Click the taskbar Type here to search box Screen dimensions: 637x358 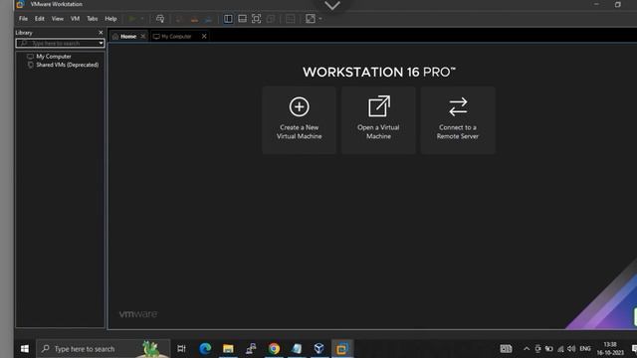tap(104, 349)
